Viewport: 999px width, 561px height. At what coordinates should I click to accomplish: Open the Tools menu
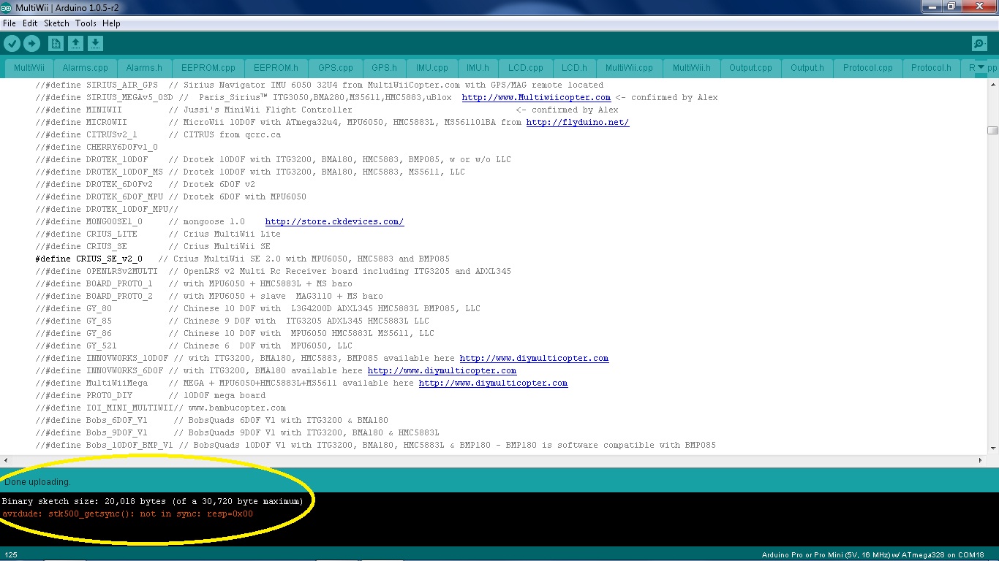coord(86,23)
